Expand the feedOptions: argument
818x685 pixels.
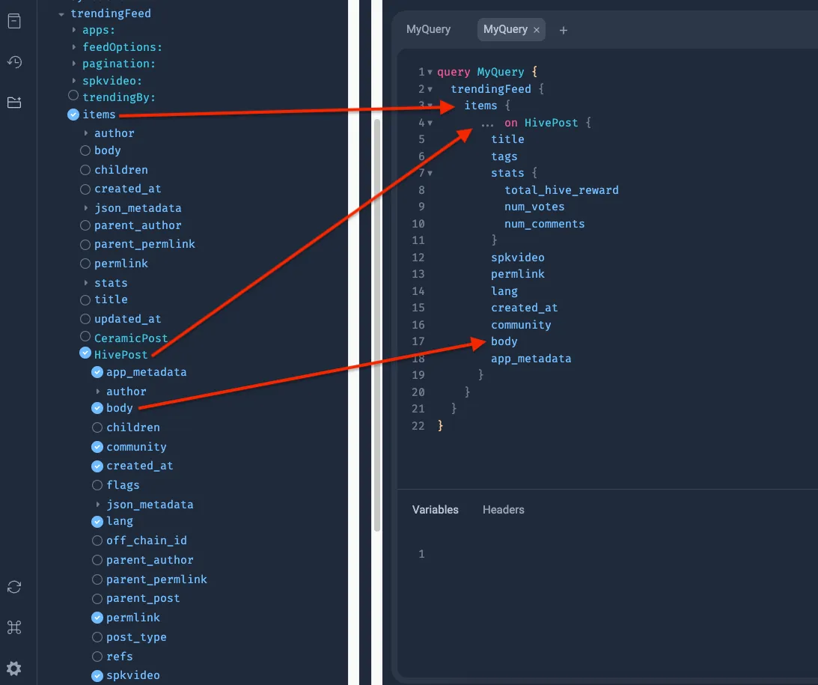(74, 47)
